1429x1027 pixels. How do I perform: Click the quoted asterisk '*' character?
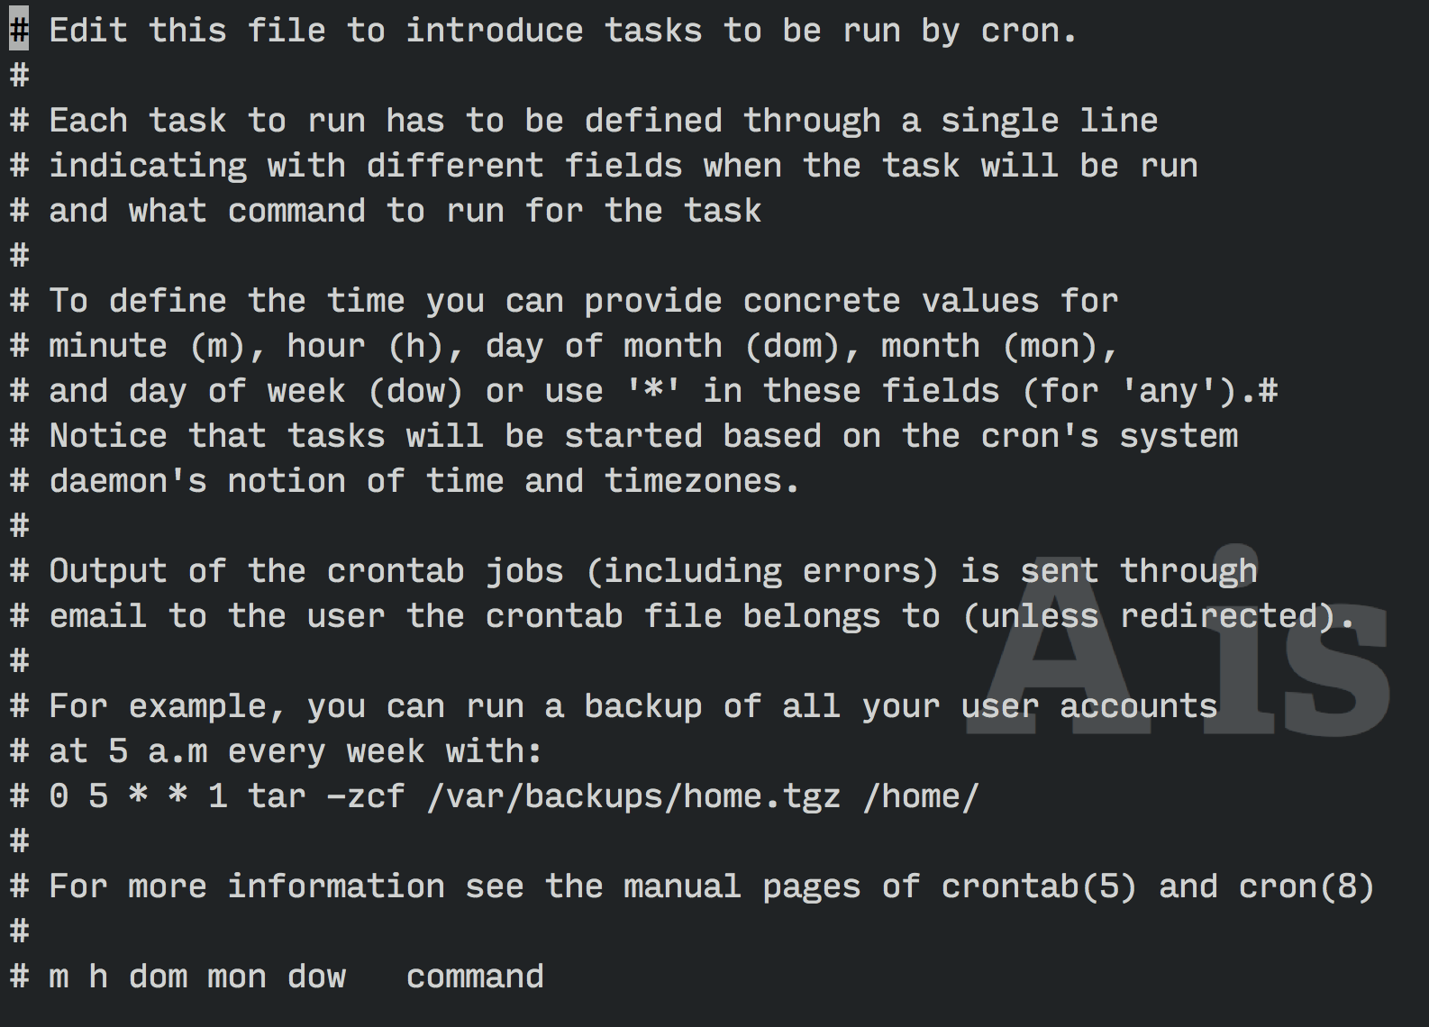tap(652, 391)
